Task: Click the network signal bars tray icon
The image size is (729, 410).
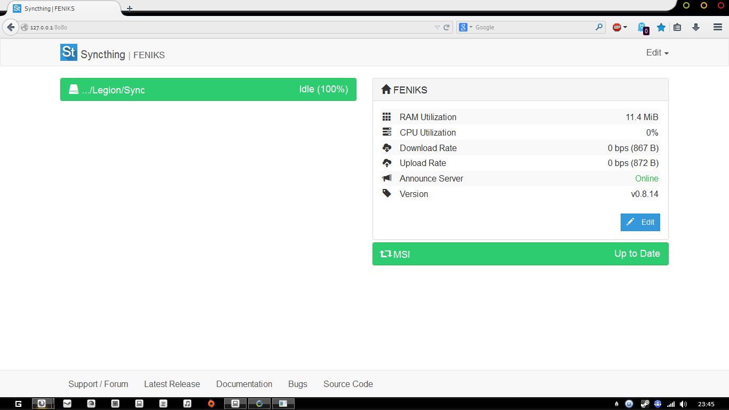Action: (x=671, y=404)
